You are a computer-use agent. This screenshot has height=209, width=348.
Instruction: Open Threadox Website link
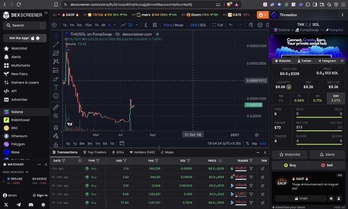pyautogui.click(x=282, y=61)
